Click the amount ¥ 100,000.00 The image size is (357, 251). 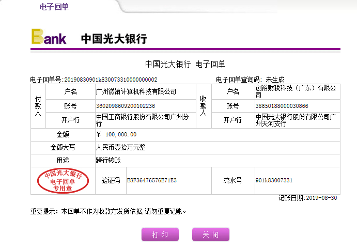click(x=116, y=134)
